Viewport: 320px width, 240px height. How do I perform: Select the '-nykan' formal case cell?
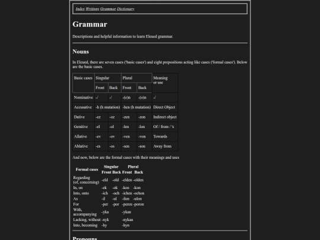(127, 220)
